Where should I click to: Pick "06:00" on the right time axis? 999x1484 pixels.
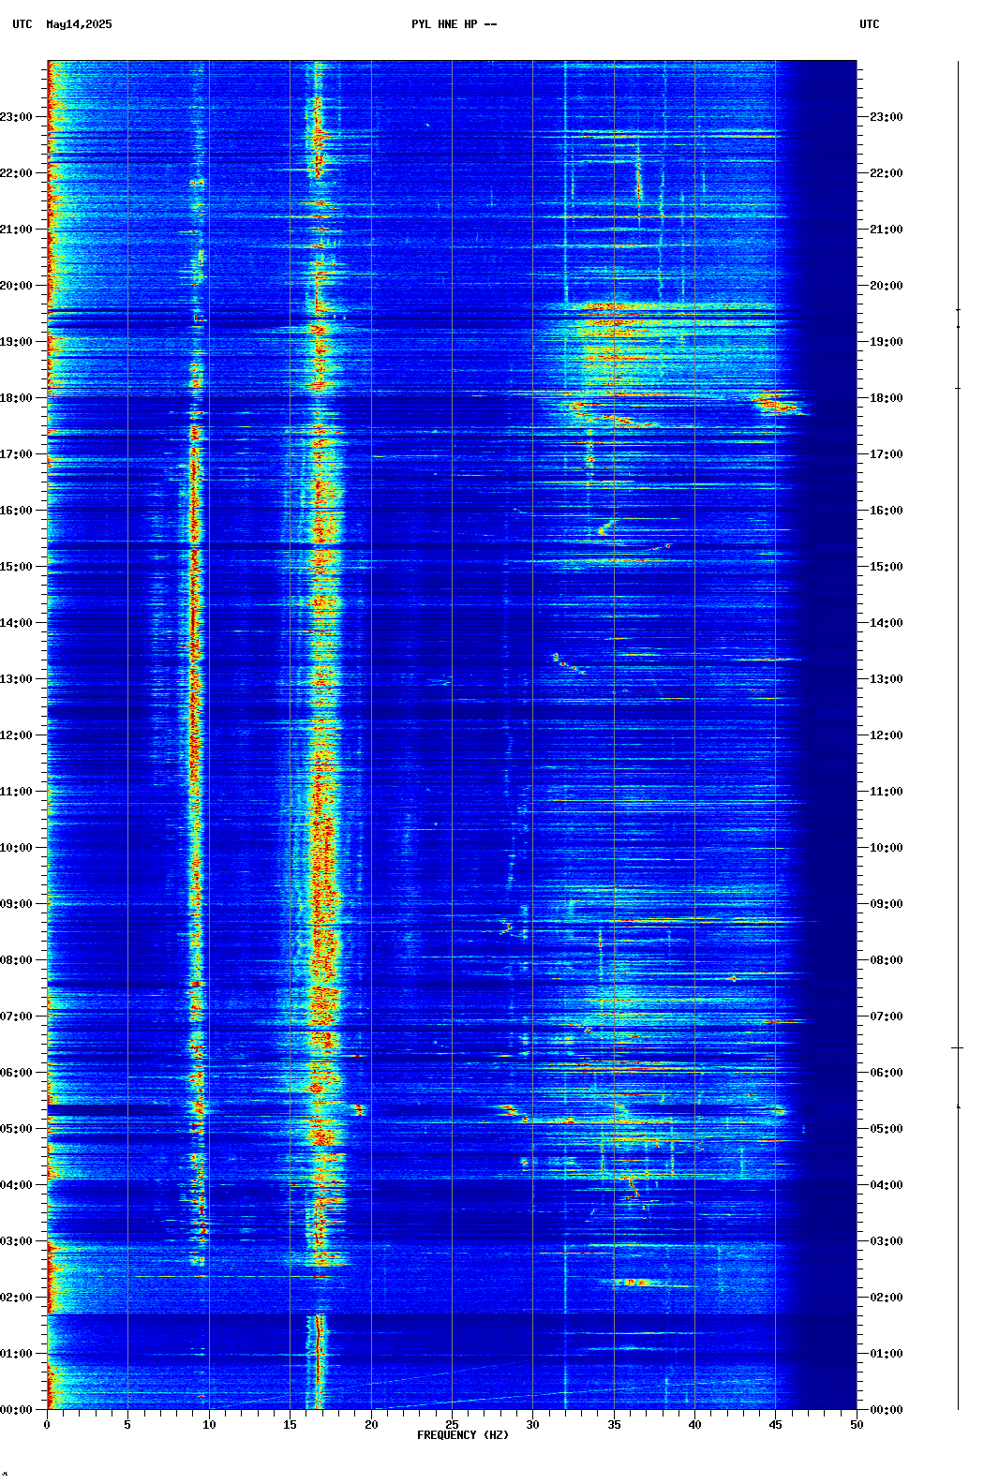point(887,1073)
